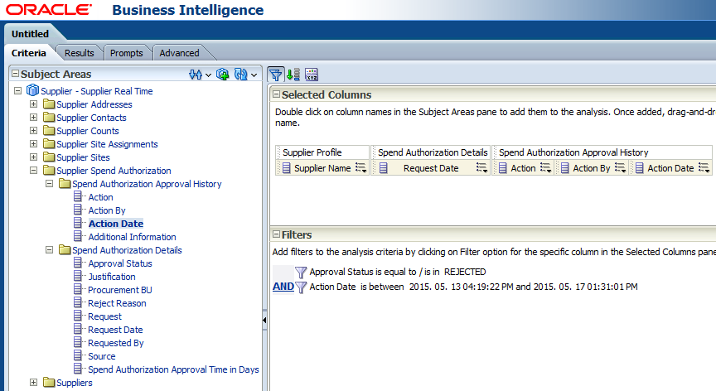
Task: Click the pane splitter collapse handle
Action: coord(265,320)
